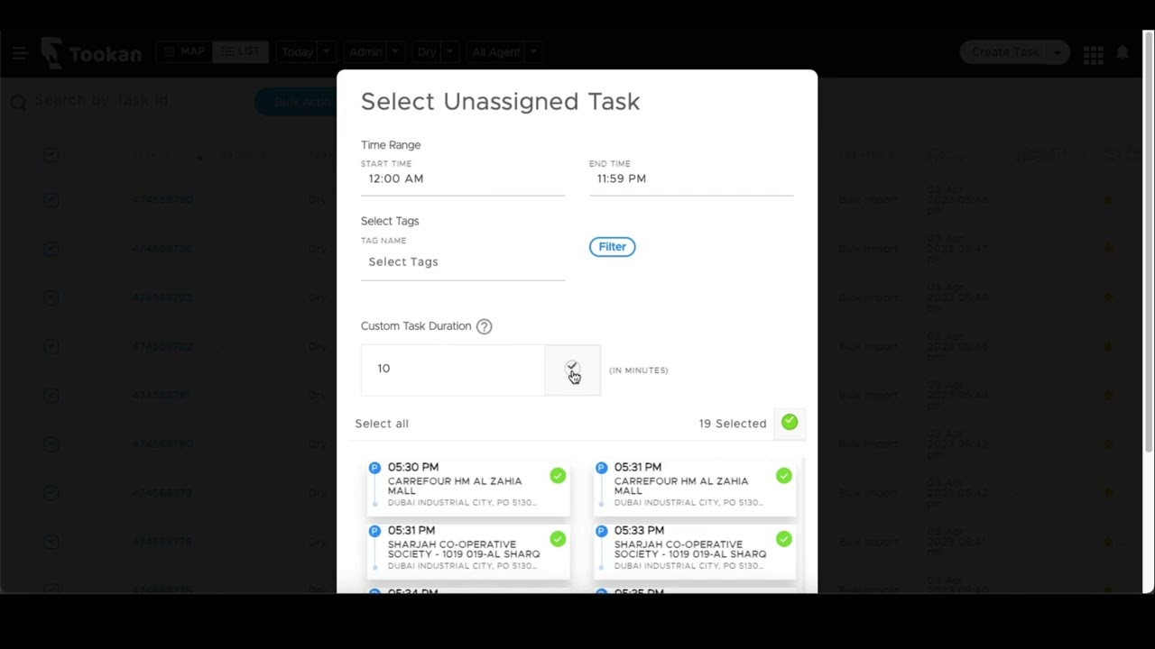This screenshot has width=1155, height=649.
Task: Switch to the LIST view tab
Action: pyautogui.click(x=240, y=52)
